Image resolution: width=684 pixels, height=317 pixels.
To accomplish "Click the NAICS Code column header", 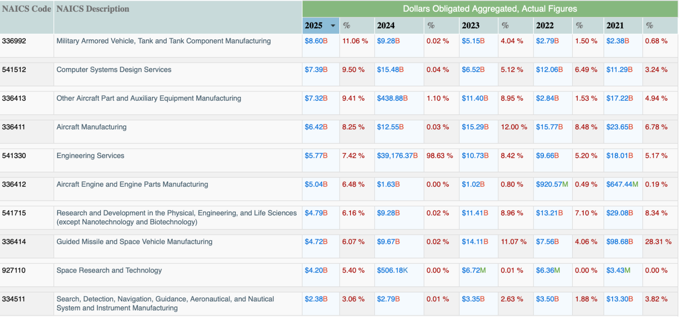I will (26, 9).
